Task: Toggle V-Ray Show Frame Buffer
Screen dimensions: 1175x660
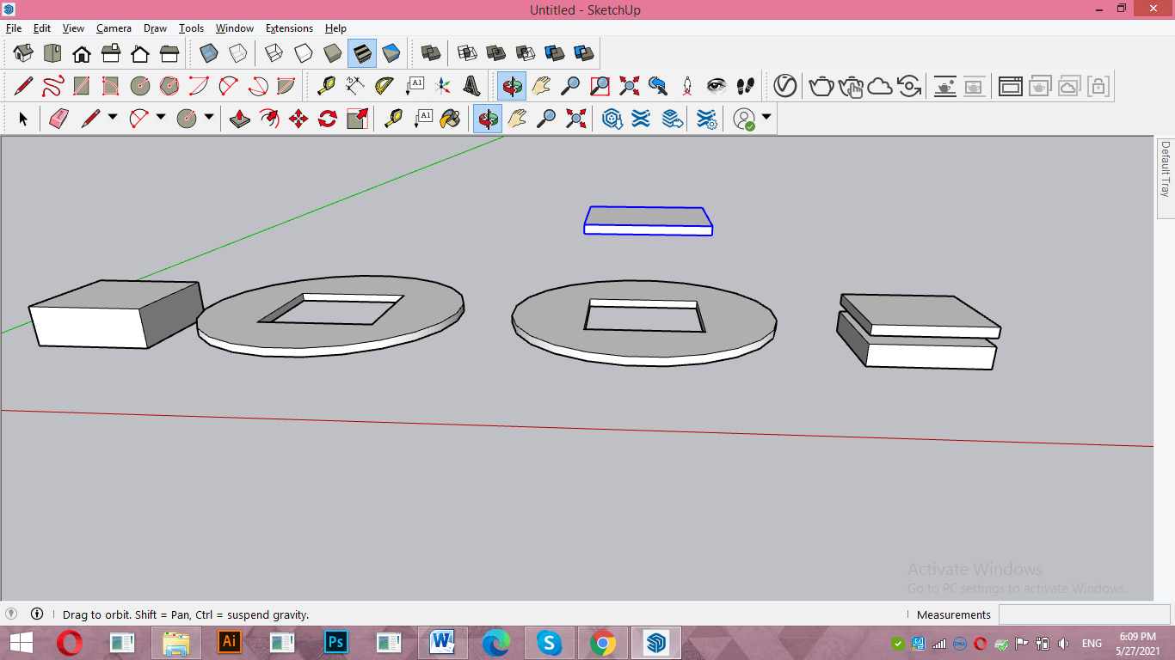Action: pos(1011,85)
